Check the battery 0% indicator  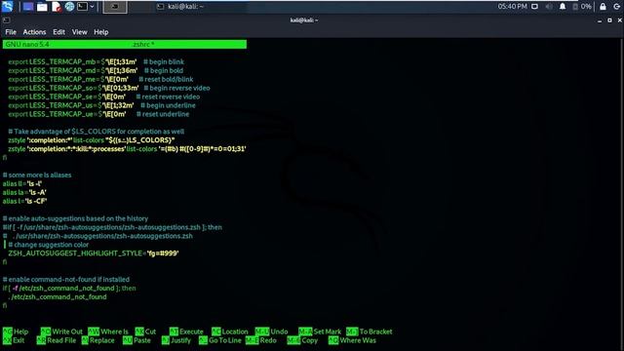(x=582, y=7)
